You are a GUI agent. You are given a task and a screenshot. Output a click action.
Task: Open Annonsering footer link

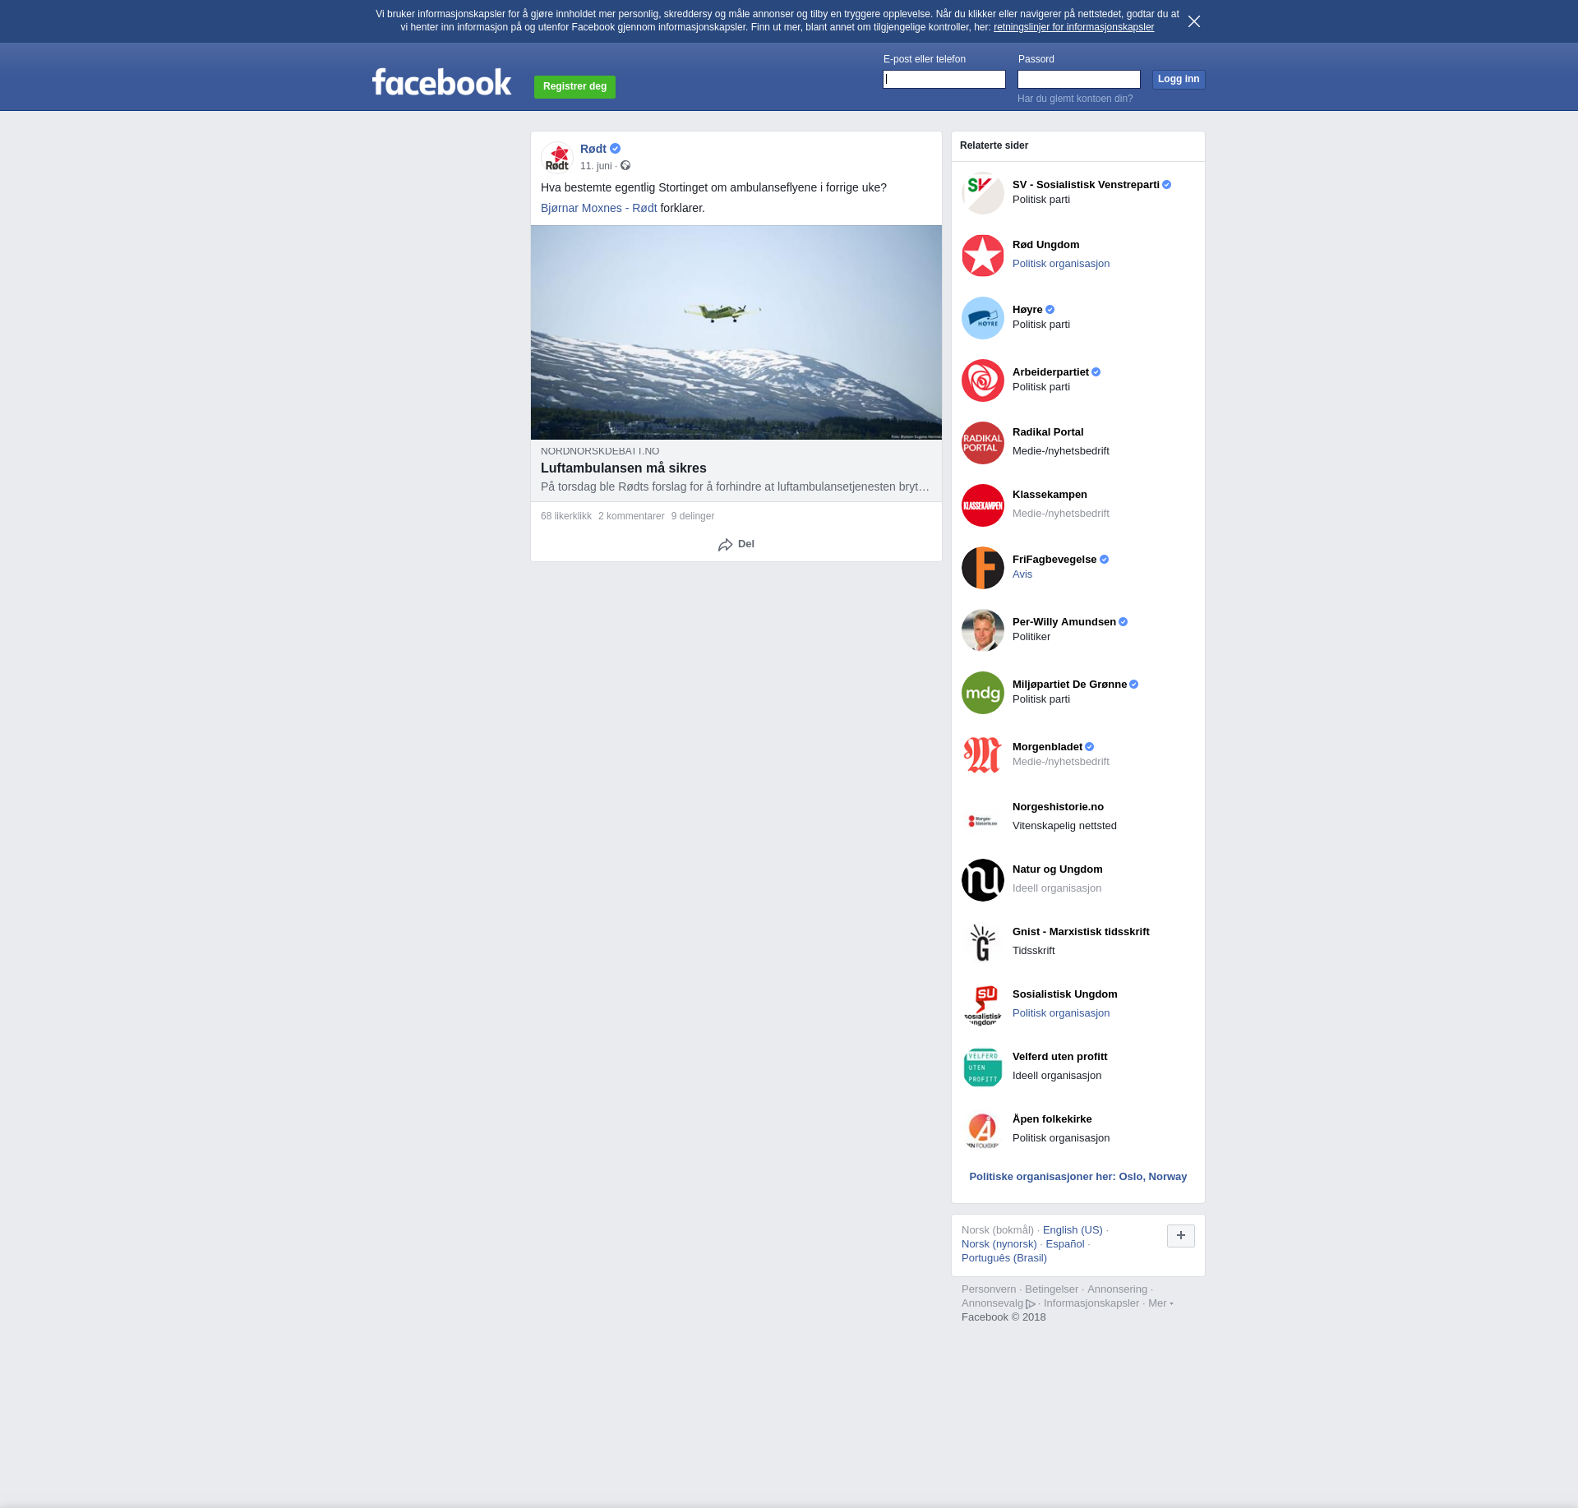pyautogui.click(x=1117, y=1289)
